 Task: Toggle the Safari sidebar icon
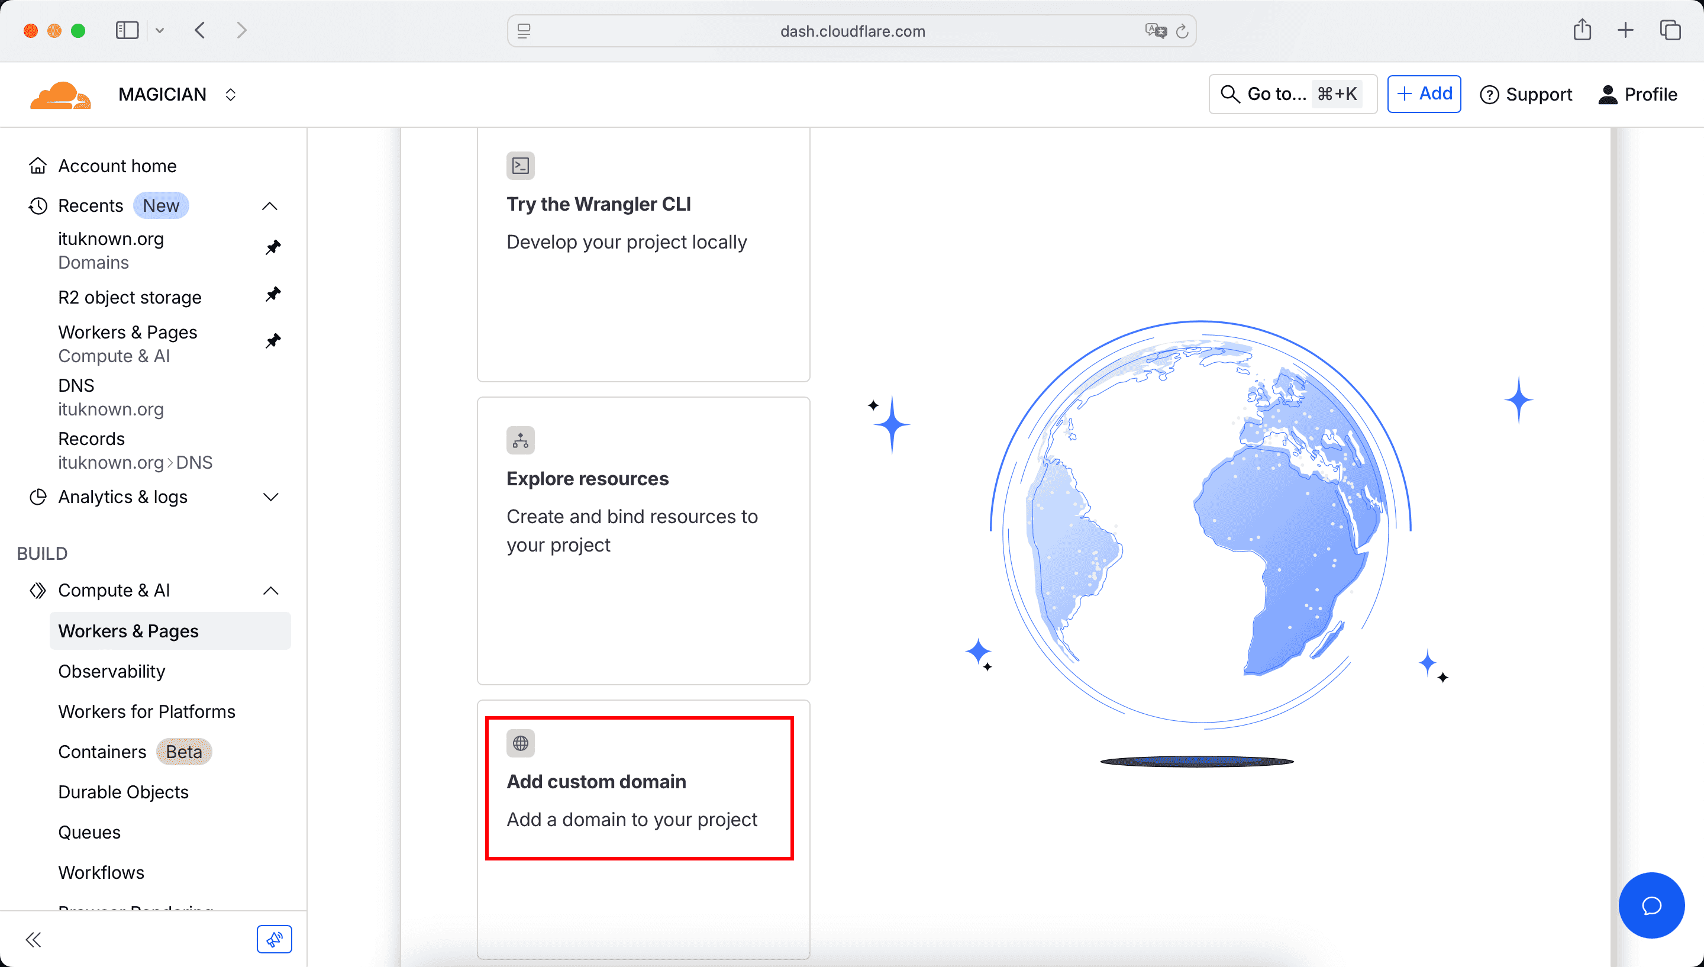point(127,30)
